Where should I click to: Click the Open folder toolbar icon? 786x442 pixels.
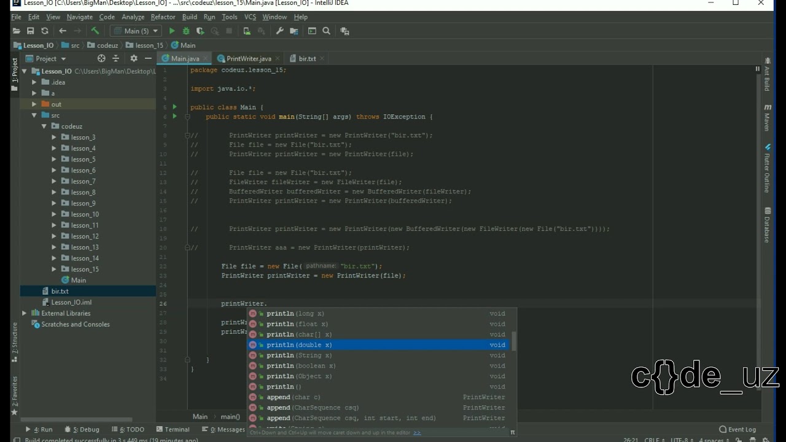[16, 31]
